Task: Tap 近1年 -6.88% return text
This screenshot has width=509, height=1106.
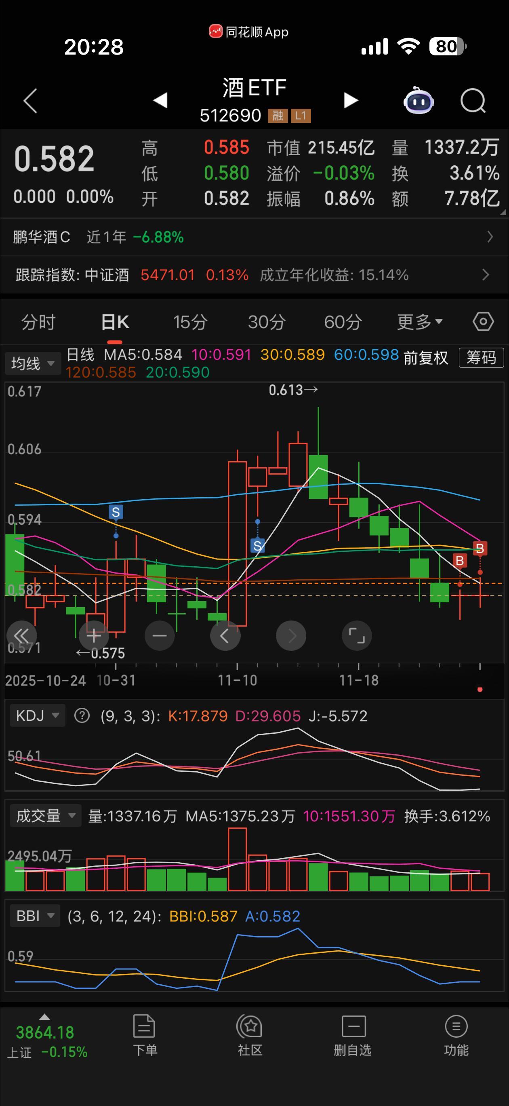Action: 135,237
